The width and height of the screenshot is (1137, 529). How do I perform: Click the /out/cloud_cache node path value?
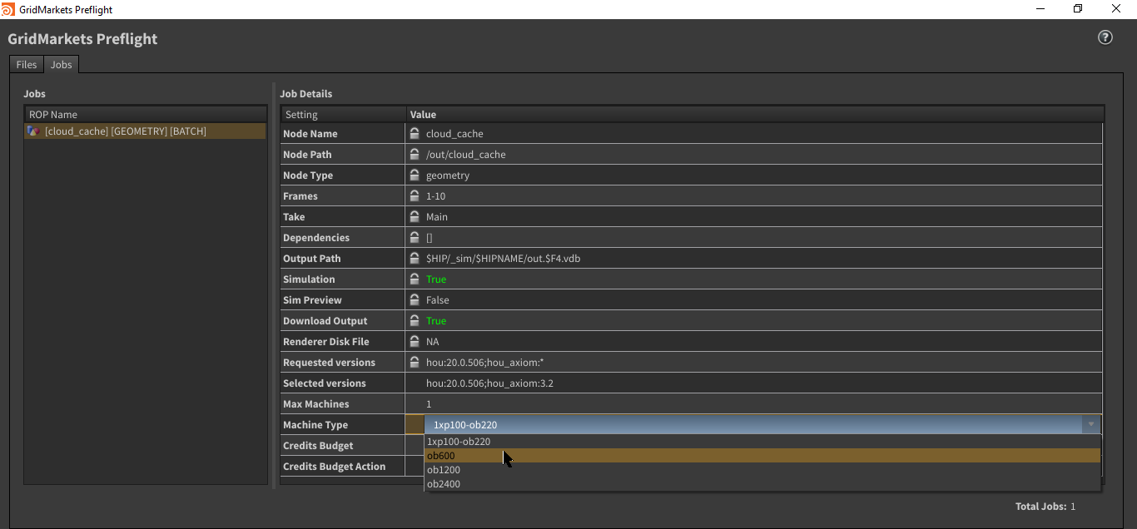465,154
